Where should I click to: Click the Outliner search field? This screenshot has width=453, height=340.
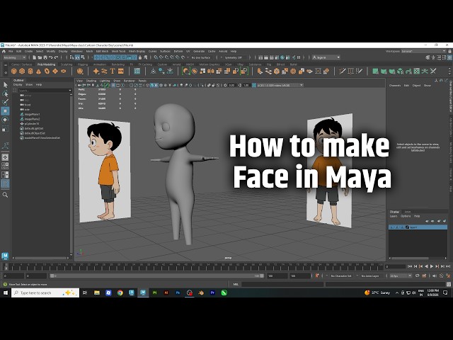(x=44, y=91)
